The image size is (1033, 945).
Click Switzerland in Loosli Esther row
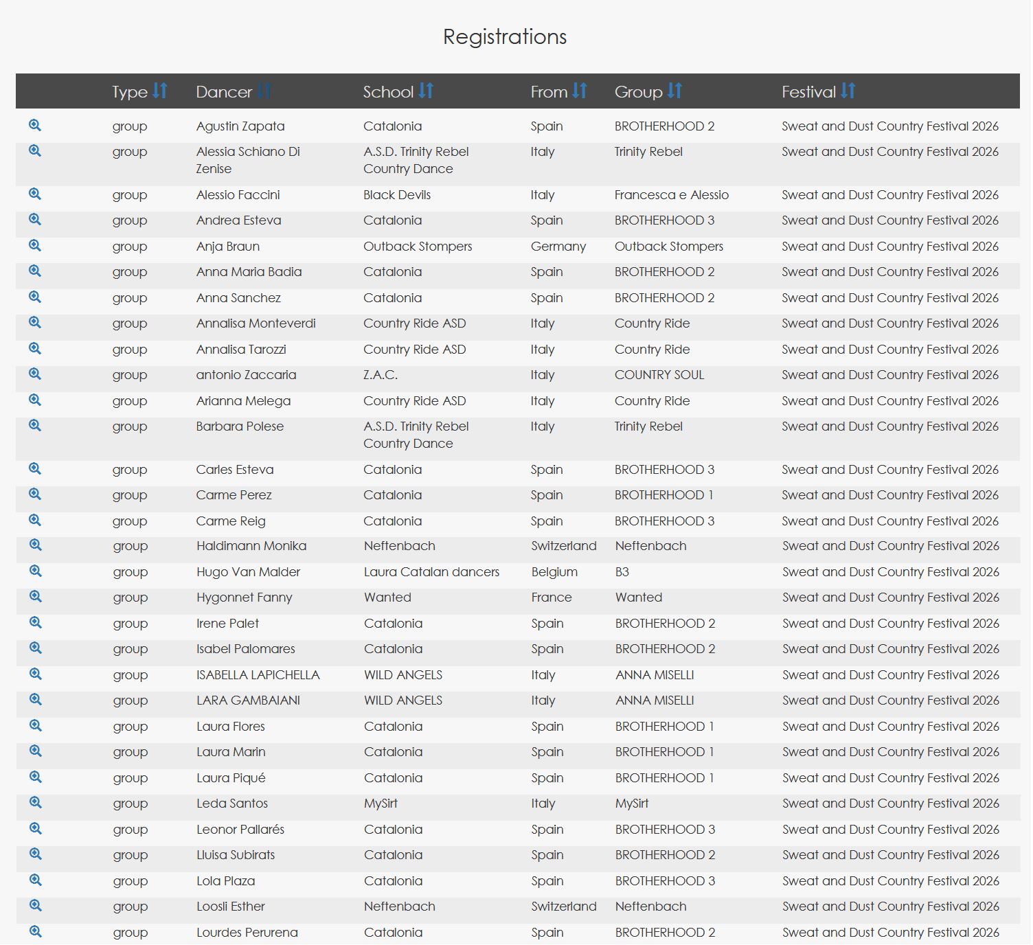coord(564,907)
